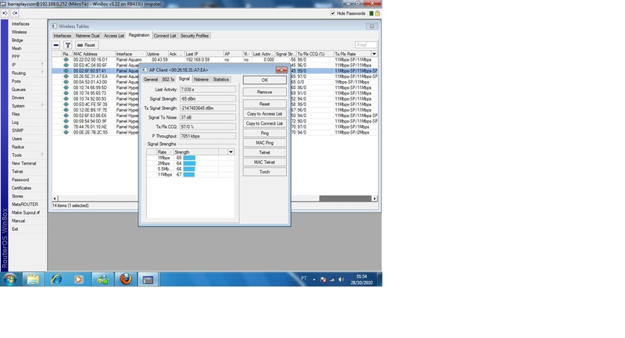
Task: Click the left scroll arrow in Wireless Tables
Action: pyautogui.click(x=55, y=198)
